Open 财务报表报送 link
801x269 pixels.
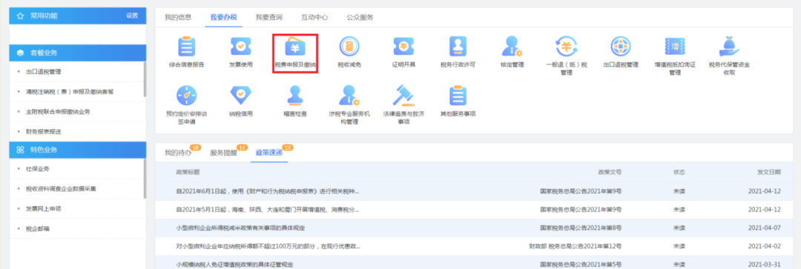click(x=44, y=131)
